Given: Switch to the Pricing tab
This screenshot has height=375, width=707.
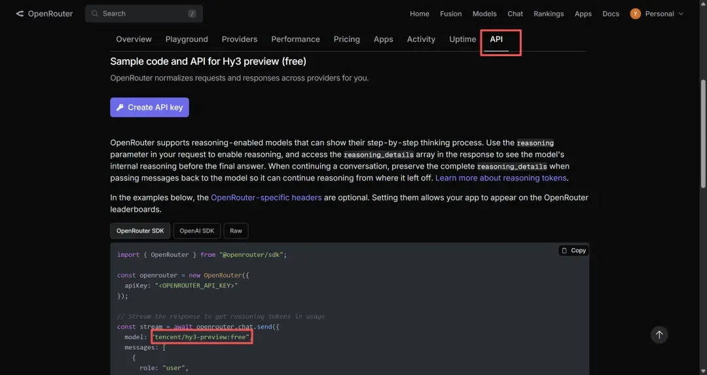Looking at the screenshot, I should point(347,39).
